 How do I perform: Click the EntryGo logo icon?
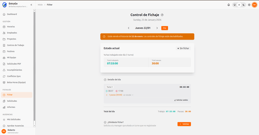pyautogui.click(x=5, y=5)
